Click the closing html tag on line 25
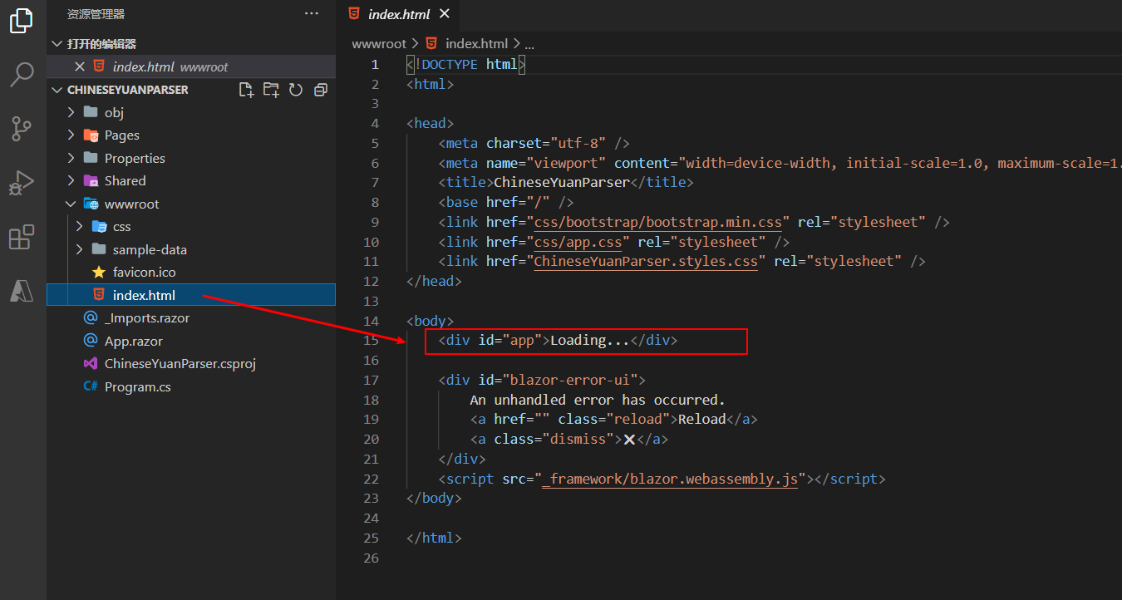 click(x=434, y=538)
